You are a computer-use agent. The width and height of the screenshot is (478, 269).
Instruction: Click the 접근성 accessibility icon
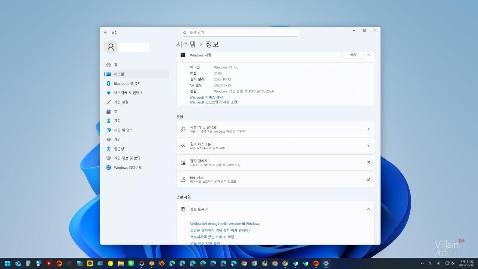[x=109, y=149]
